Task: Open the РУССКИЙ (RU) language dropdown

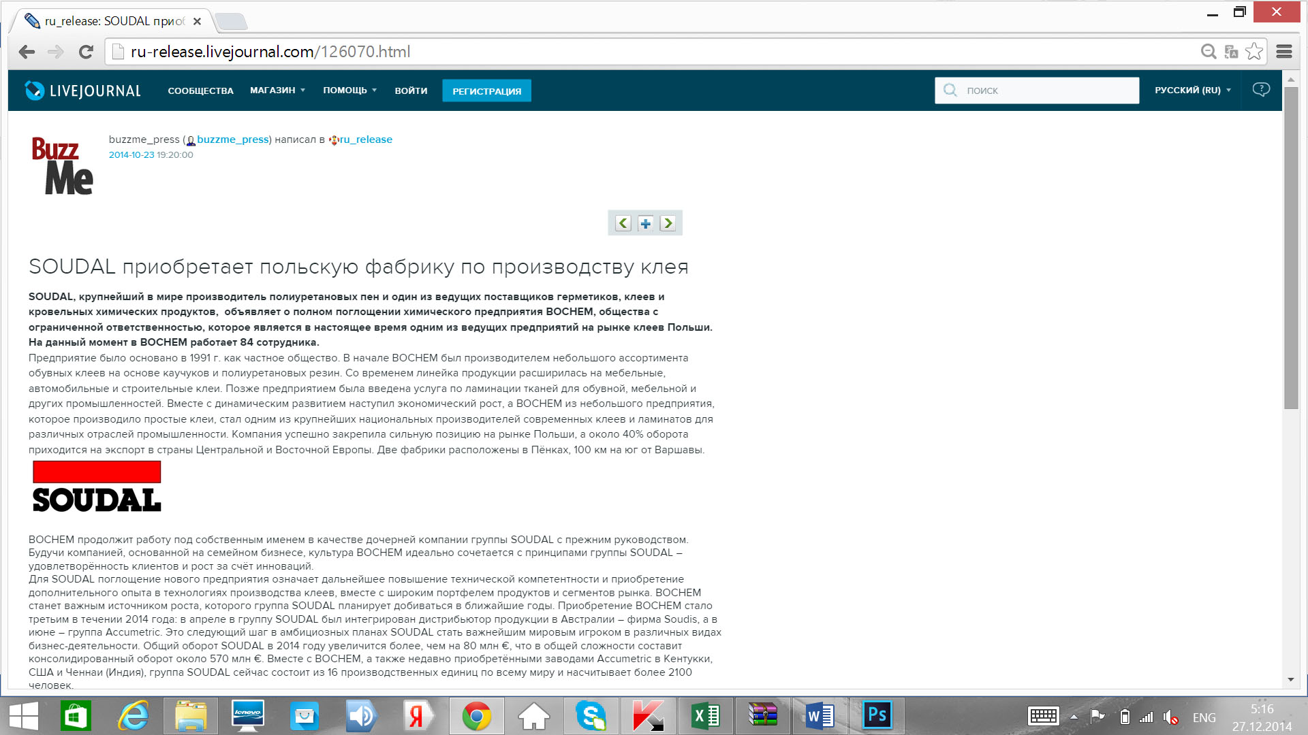Action: [x=1193, y=91]
